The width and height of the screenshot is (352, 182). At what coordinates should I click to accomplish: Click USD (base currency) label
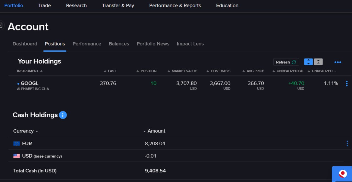coord(42,156)
